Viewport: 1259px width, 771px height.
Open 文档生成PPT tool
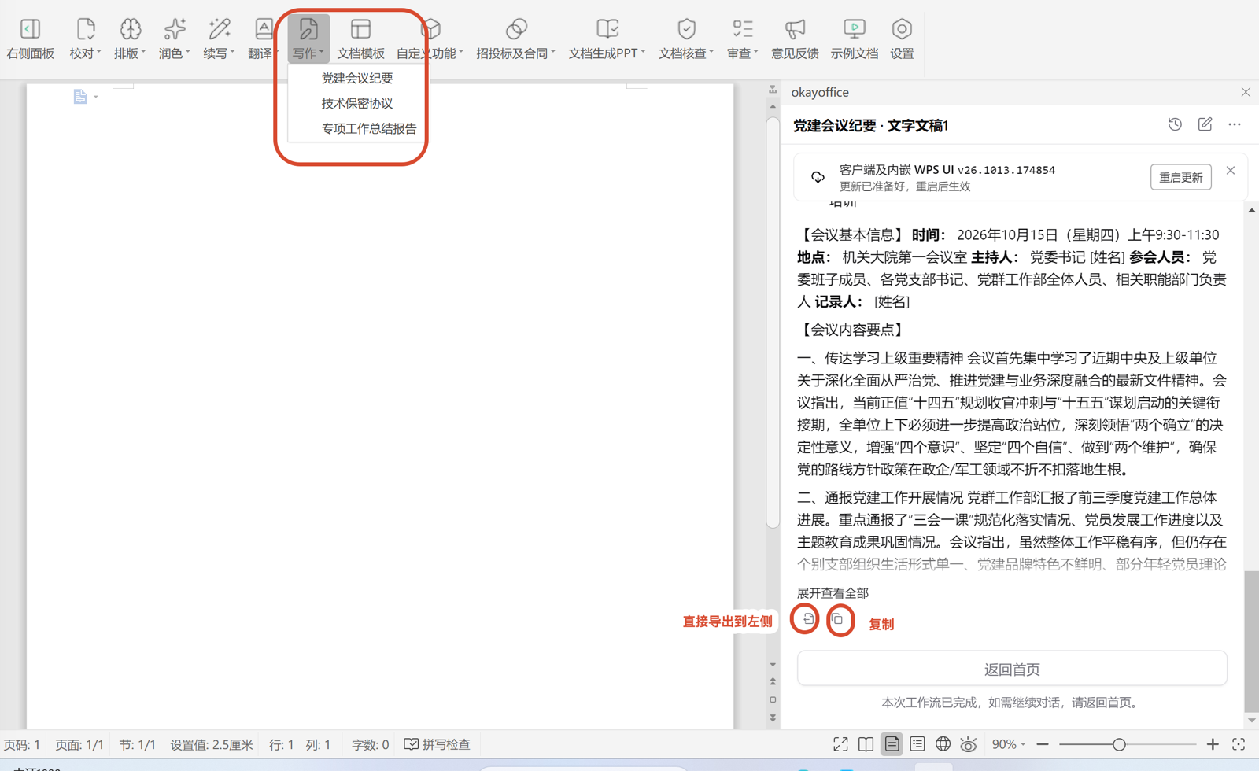point(607,39)
